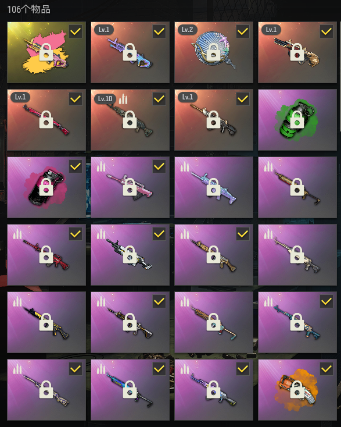The height and width of the screenshot is (427, 341).
Task: Click lock icon on lavender rifle skin
Action: click(213, 187)
